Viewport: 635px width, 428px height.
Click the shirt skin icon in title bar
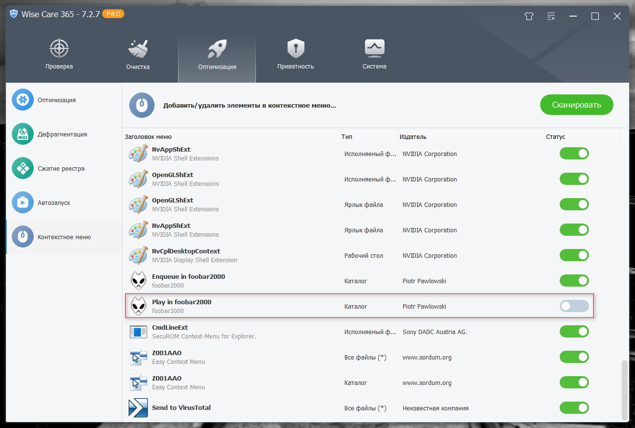point(529,16)
